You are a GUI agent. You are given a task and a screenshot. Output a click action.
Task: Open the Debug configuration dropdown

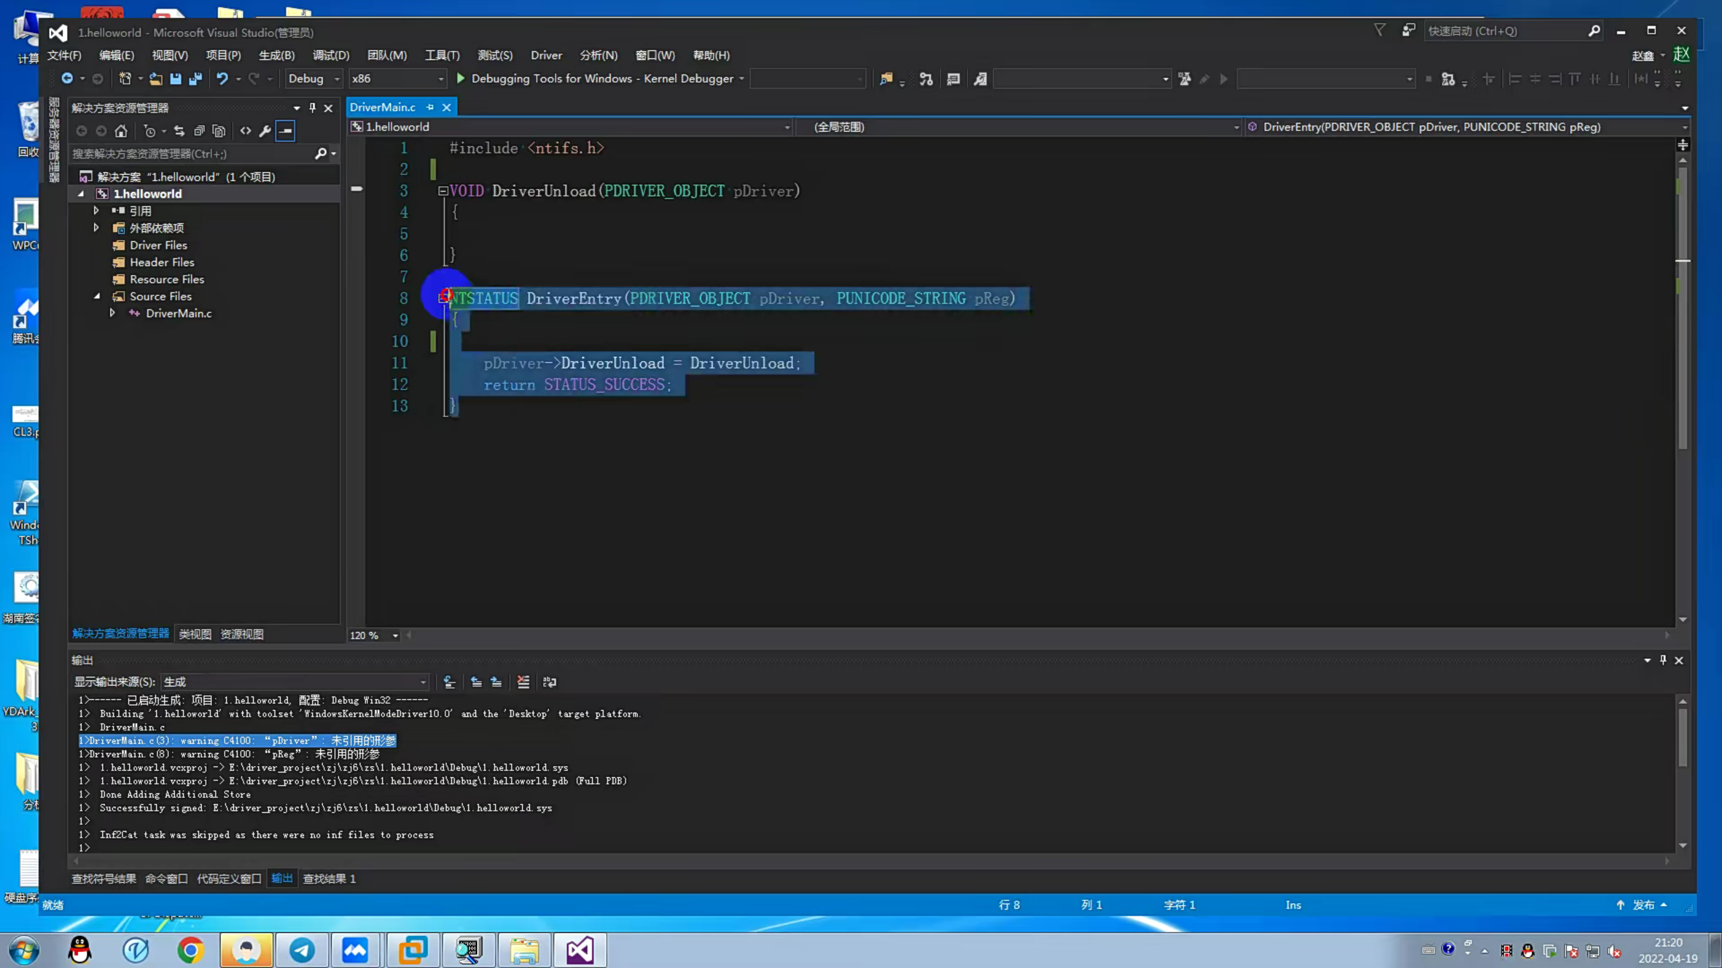click(314, 79)
